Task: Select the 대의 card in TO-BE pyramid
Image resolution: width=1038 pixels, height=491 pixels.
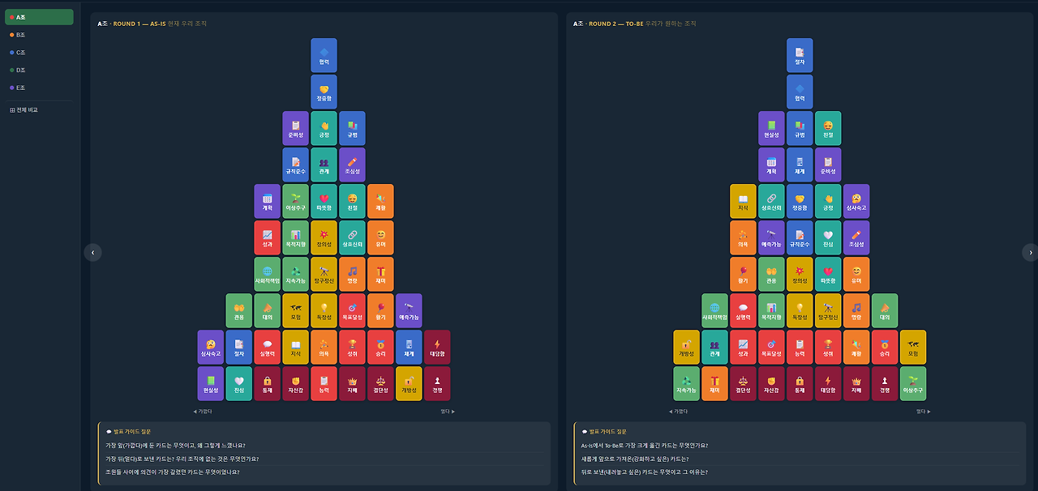Action: pos(885,310)
